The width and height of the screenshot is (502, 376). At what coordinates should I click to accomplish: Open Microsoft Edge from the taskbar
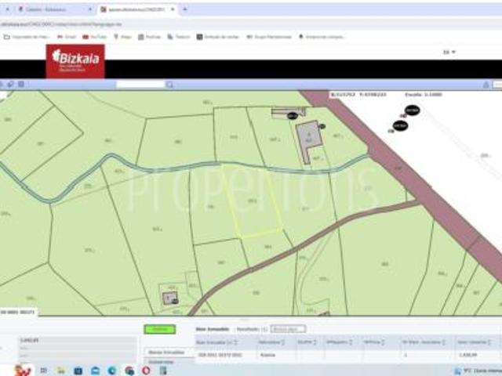tap(112, 371)
